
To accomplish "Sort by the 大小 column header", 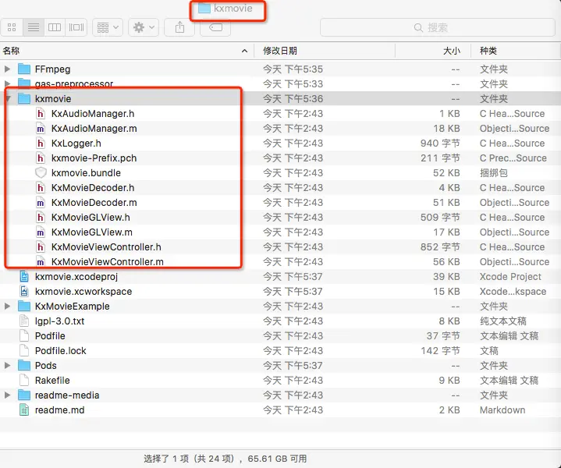I will pyautogui.click(x=433, y=51).
